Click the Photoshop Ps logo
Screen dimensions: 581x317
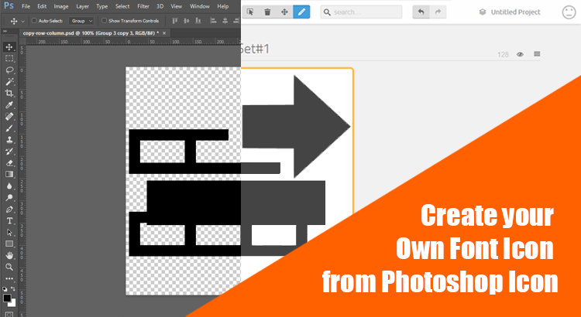(9, 6)
